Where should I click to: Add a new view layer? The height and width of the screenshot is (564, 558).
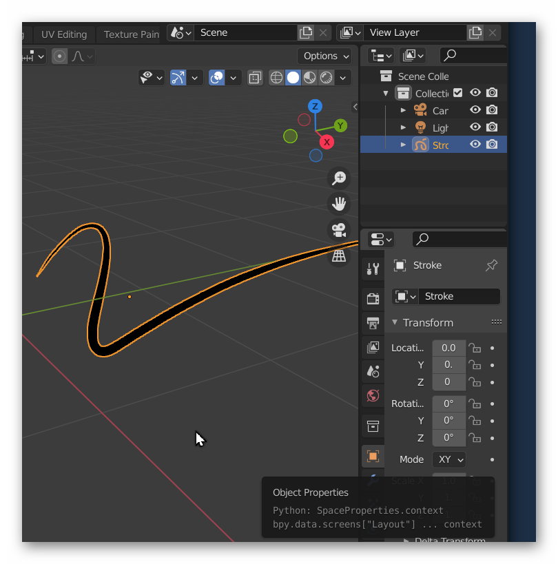(475, 33)
